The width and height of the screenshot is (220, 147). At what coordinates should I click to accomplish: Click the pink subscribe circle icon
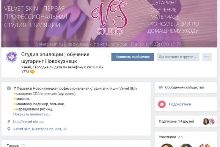162,104
